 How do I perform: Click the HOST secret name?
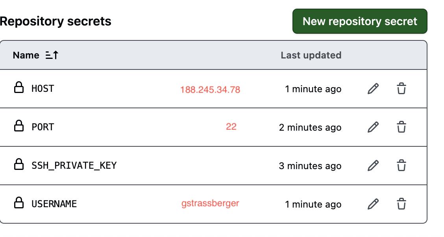pyautogui.click(x=43, y=89)
